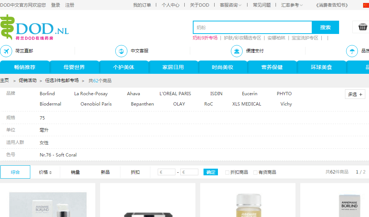Click the 奶粉9折专场 promo link

pos(205,38)
